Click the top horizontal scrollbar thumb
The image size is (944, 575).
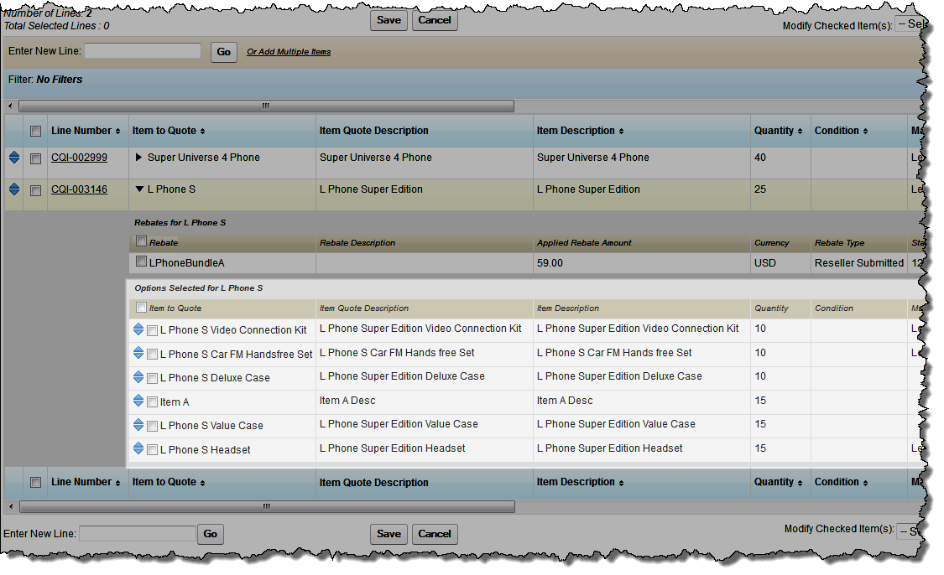[x=266, y=106]
